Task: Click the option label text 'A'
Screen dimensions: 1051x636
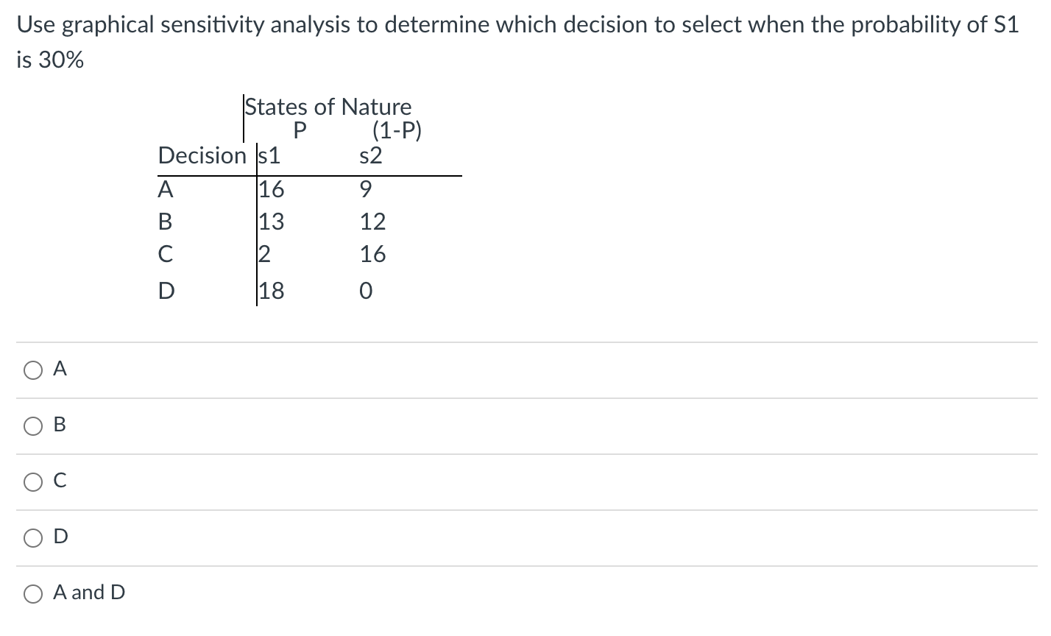Action: coord(60,370)
